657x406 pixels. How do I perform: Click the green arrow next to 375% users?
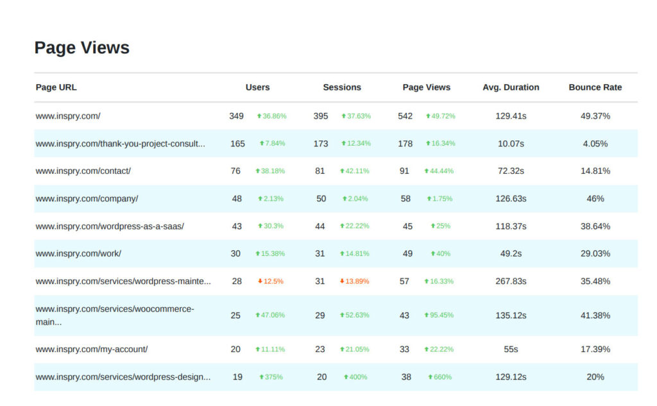[x=261, y=377]
